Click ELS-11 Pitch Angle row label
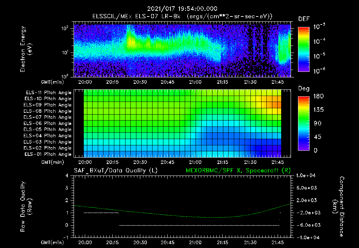This screenshot has height=248, width=359. (48, 93)
